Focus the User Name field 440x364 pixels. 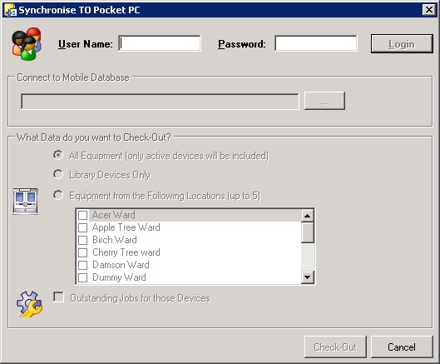coord(160,43)
